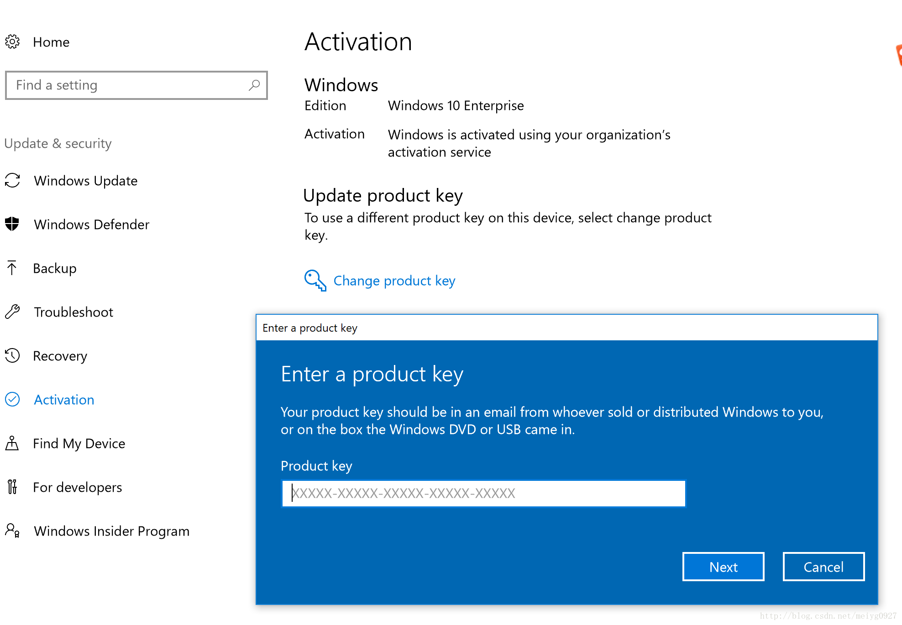Open the Home settings page

(51, 42)
